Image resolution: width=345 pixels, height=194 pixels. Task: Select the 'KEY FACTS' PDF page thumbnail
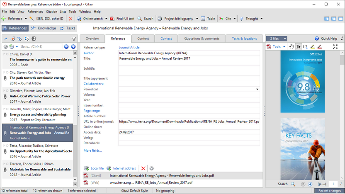[x=303, y=149]
